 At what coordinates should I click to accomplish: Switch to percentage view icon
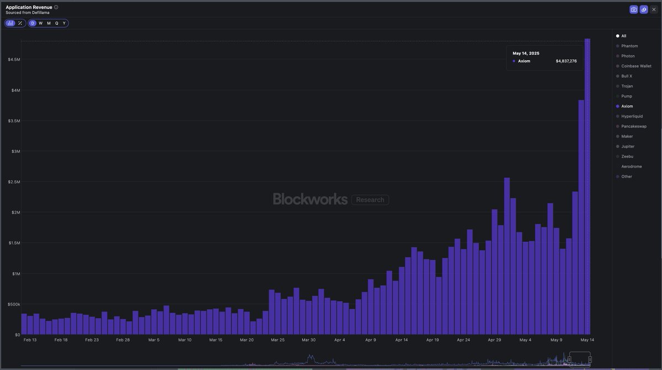tap(20, 23)
